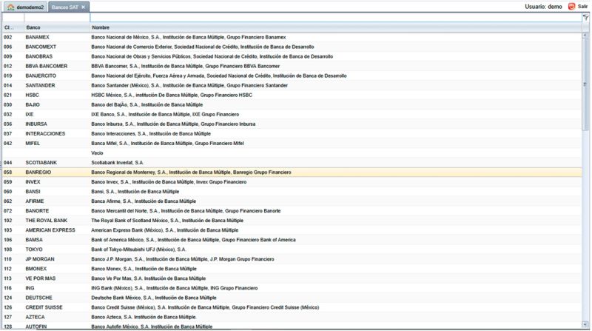
Task: Select the BANSI row
Action: pos(292,192)
